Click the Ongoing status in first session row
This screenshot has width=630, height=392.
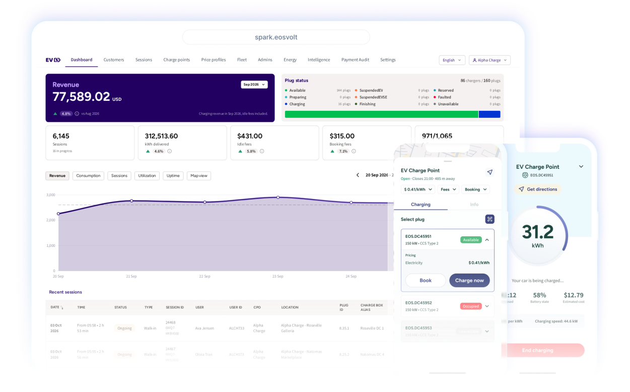point(124,328)
